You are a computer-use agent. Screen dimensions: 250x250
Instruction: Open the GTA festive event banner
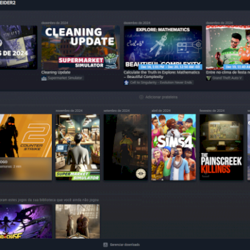click(x=228, y=47)
